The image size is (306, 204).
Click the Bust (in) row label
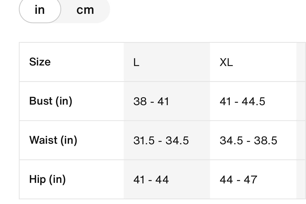(50, 101)
